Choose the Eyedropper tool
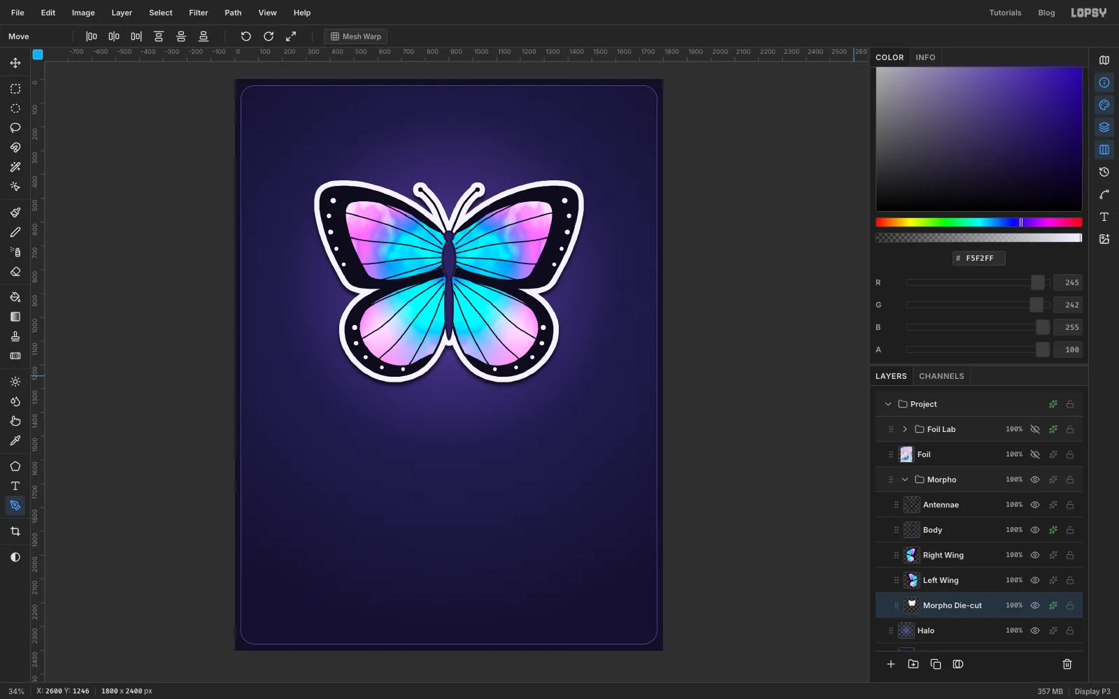Viewport: 1119px width, 699px height. pos(15,440)
